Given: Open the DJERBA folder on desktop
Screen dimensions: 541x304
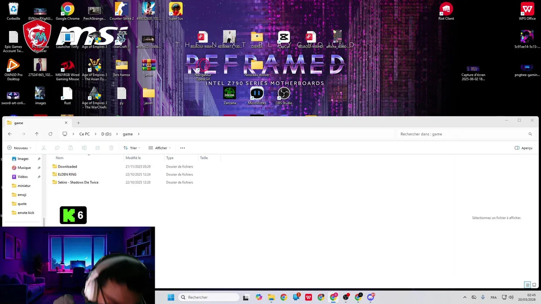Looking at the screenshot, I should click(257, 40).
